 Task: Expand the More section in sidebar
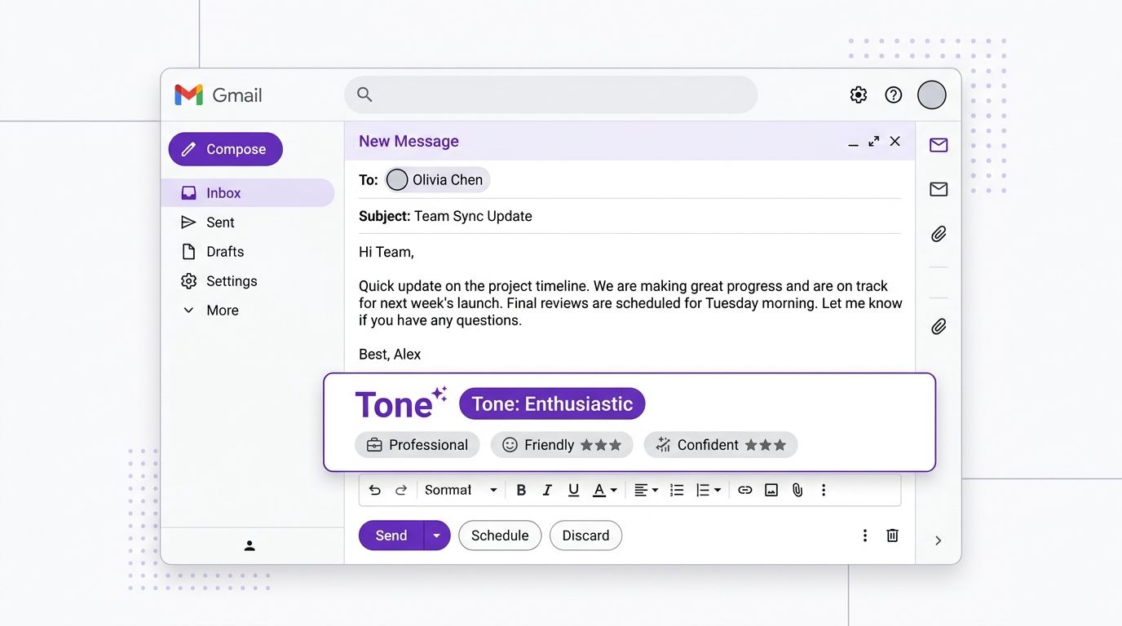pyautogui.click(x=210, y=311)
